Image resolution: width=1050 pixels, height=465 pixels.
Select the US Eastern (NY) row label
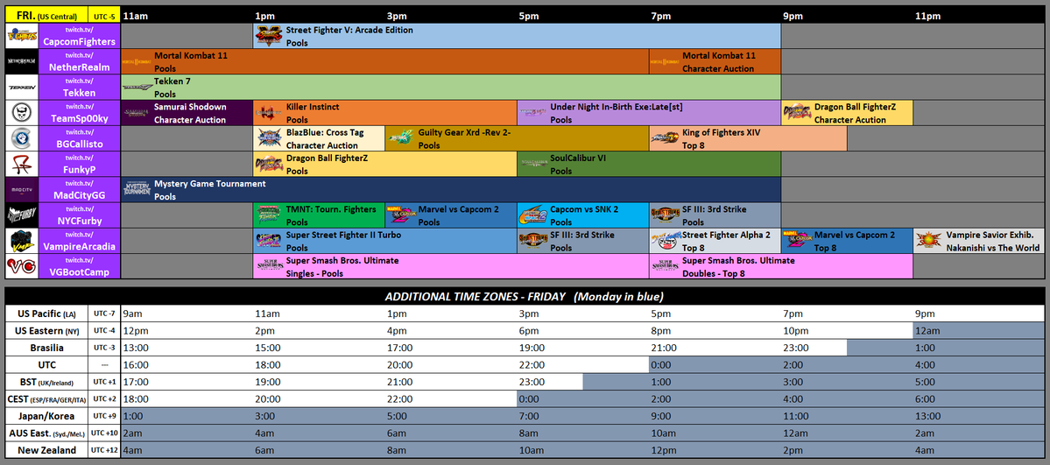(x=46, y=330)
